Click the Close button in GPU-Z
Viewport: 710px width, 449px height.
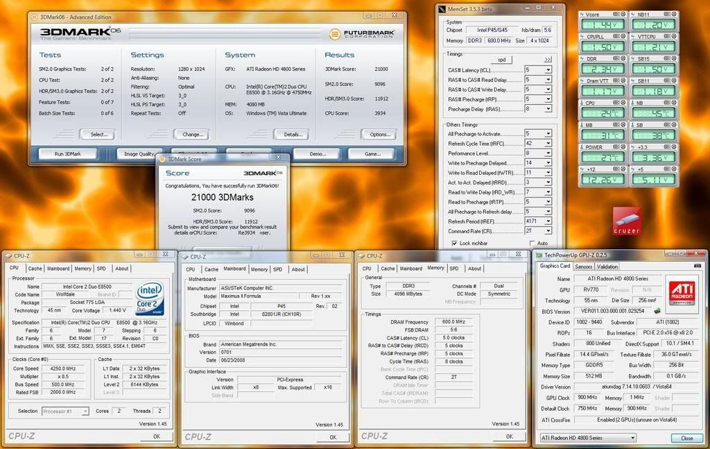pos(686,438)
